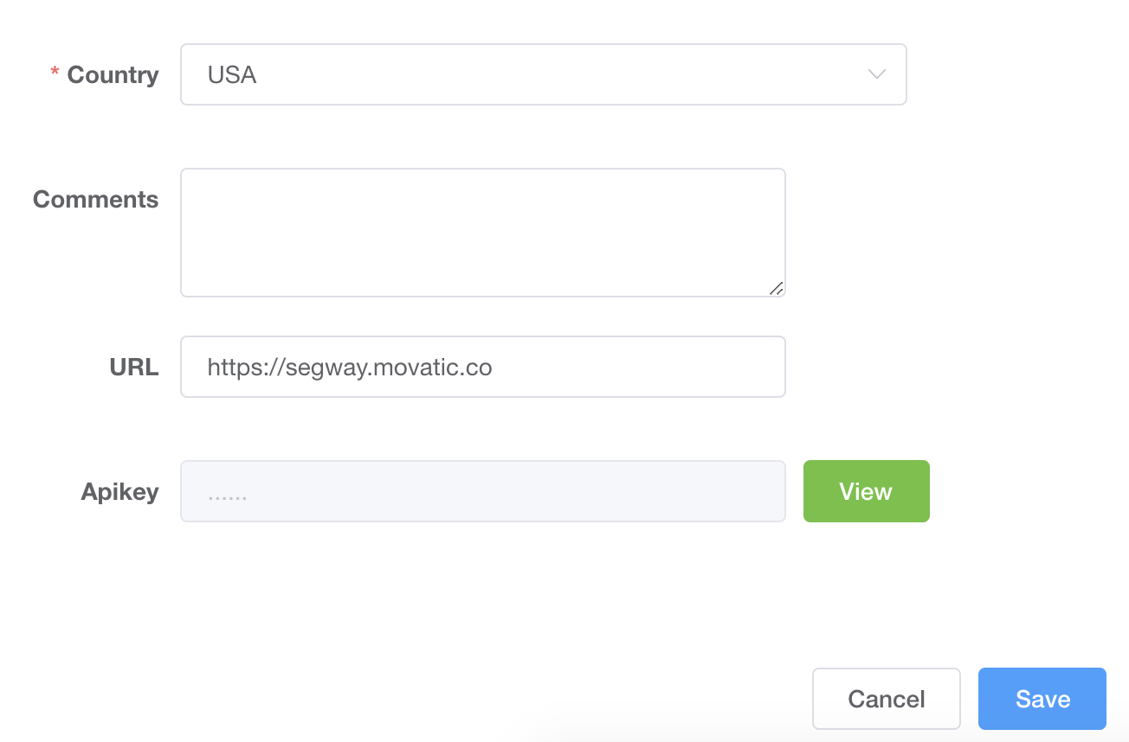Click inside the Comments text area
Viewport: 1129px width, 742px height.
[481, 232]
